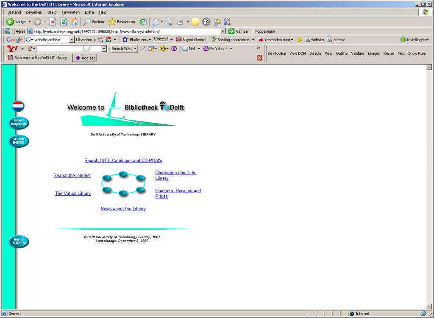The image size is (434, 318).
Task: Close the tab with the red X button
Action: tap(259, 58)
